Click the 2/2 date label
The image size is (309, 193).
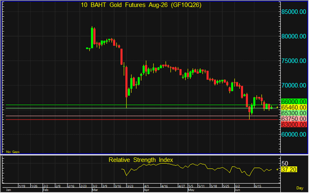pyautogui.click(x=46, y=186)
